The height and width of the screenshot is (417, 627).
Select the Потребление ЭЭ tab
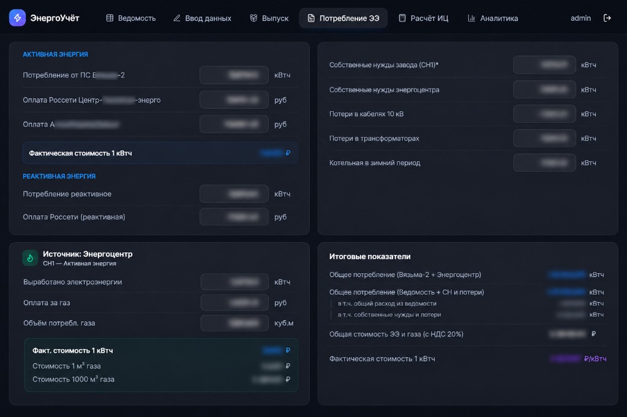click(x=343, y=18)
